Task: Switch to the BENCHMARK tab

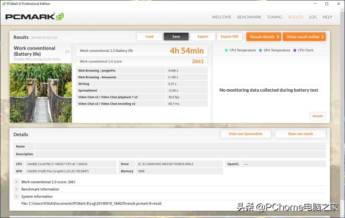Action: click(249, 17)
